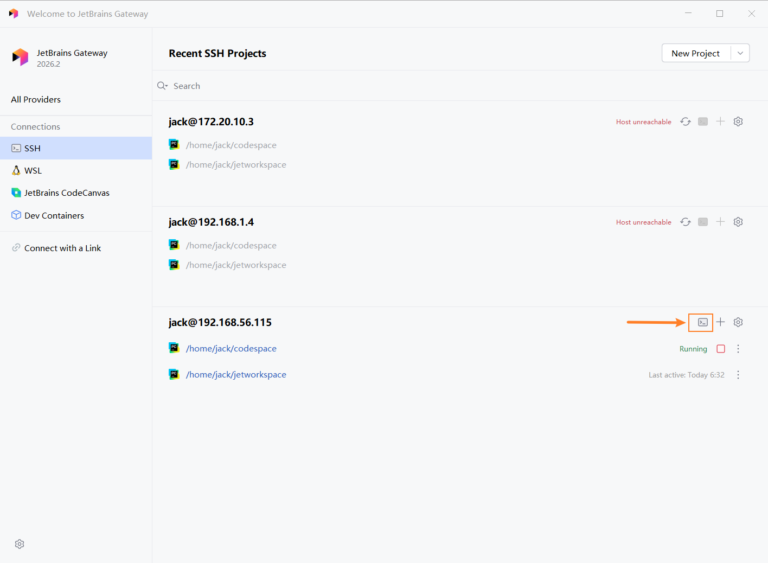Click PyCharm icon beside 192.168.1.4 jetworkspace
This screenshot has height=563, width=768.
(174, 264)
